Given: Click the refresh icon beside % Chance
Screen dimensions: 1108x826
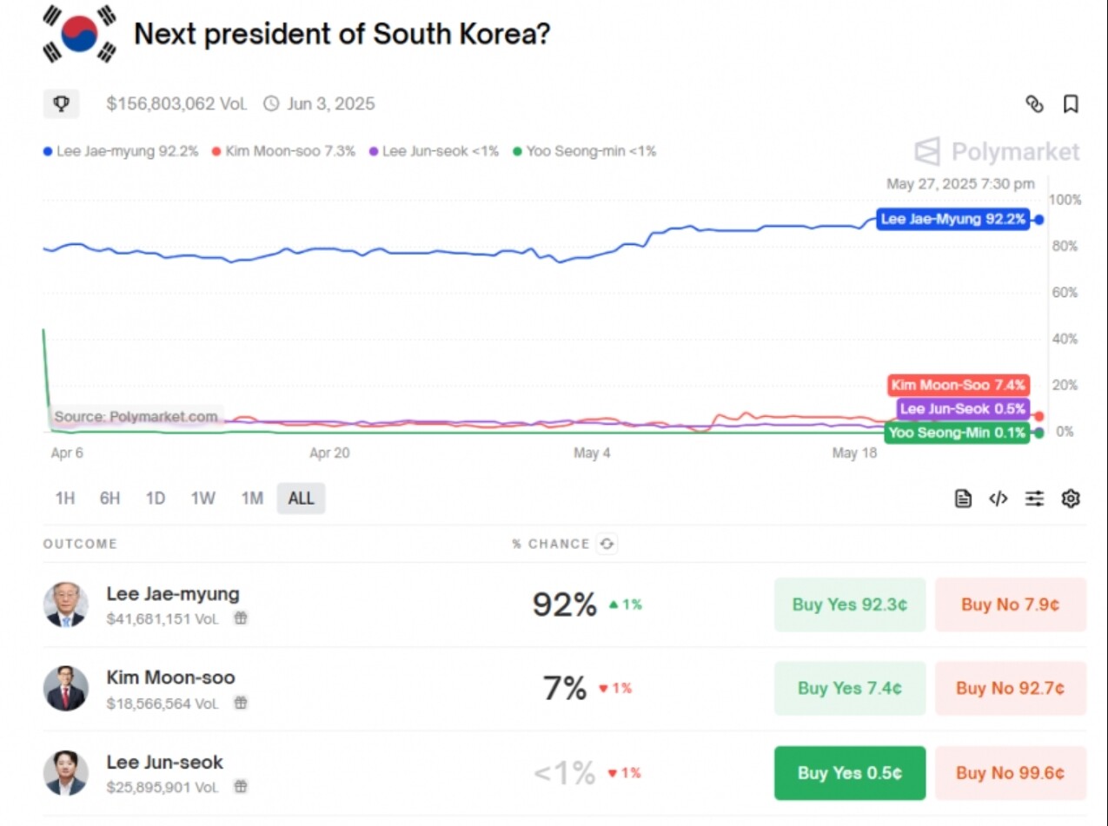Looking at the screenshot, I should coord(607,544).
